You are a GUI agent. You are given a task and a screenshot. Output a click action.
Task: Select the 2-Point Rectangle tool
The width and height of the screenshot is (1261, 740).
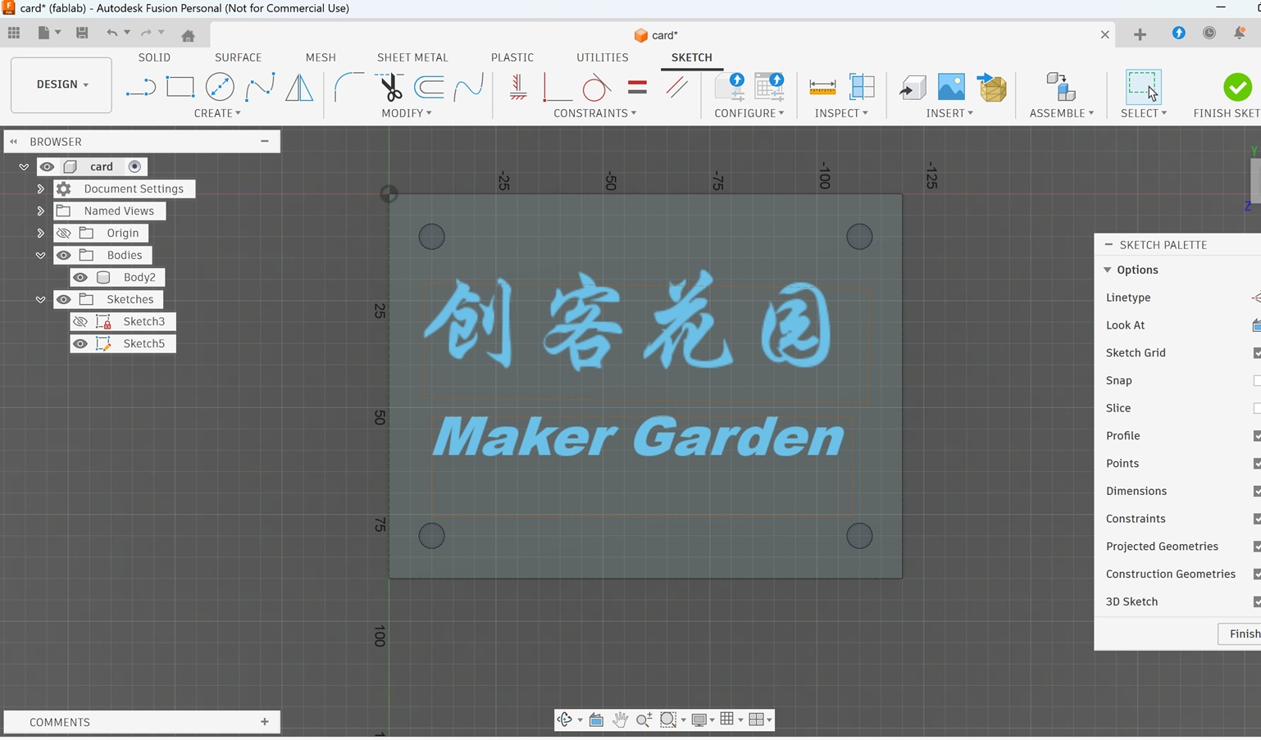tap(180, 86)
